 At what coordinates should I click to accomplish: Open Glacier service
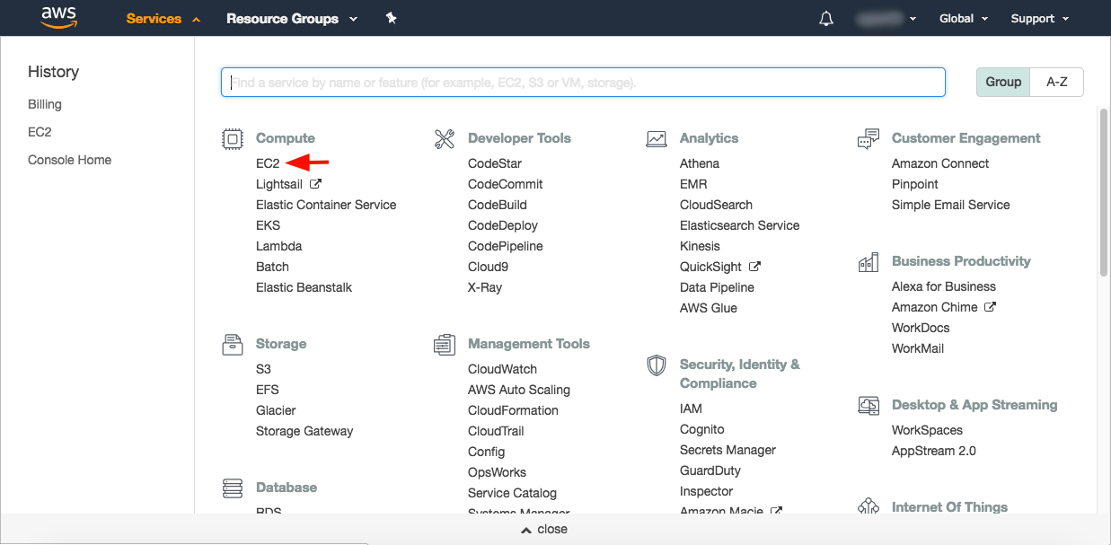276,410
